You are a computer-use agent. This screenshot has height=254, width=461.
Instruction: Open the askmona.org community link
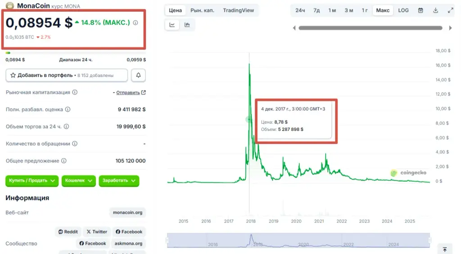(x=128, y=243)
